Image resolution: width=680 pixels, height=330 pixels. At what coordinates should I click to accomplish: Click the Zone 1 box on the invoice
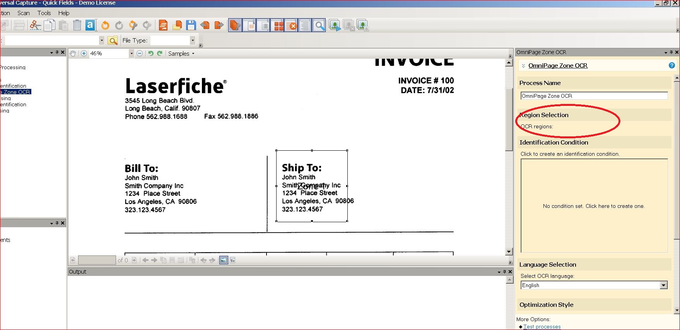click(x=312, y=186)
